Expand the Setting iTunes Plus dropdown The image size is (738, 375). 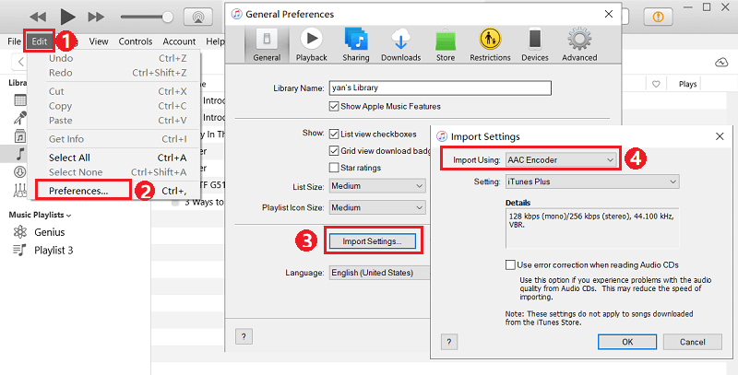tap(591, 182)
